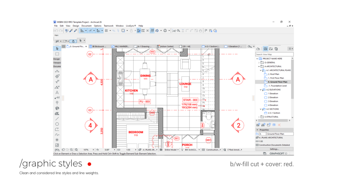The height and width of the screenshot is (195, 347).
Task: Collapse A.3 SECTIONS folder
Action: pyautogui.click(x=261, y=109)
